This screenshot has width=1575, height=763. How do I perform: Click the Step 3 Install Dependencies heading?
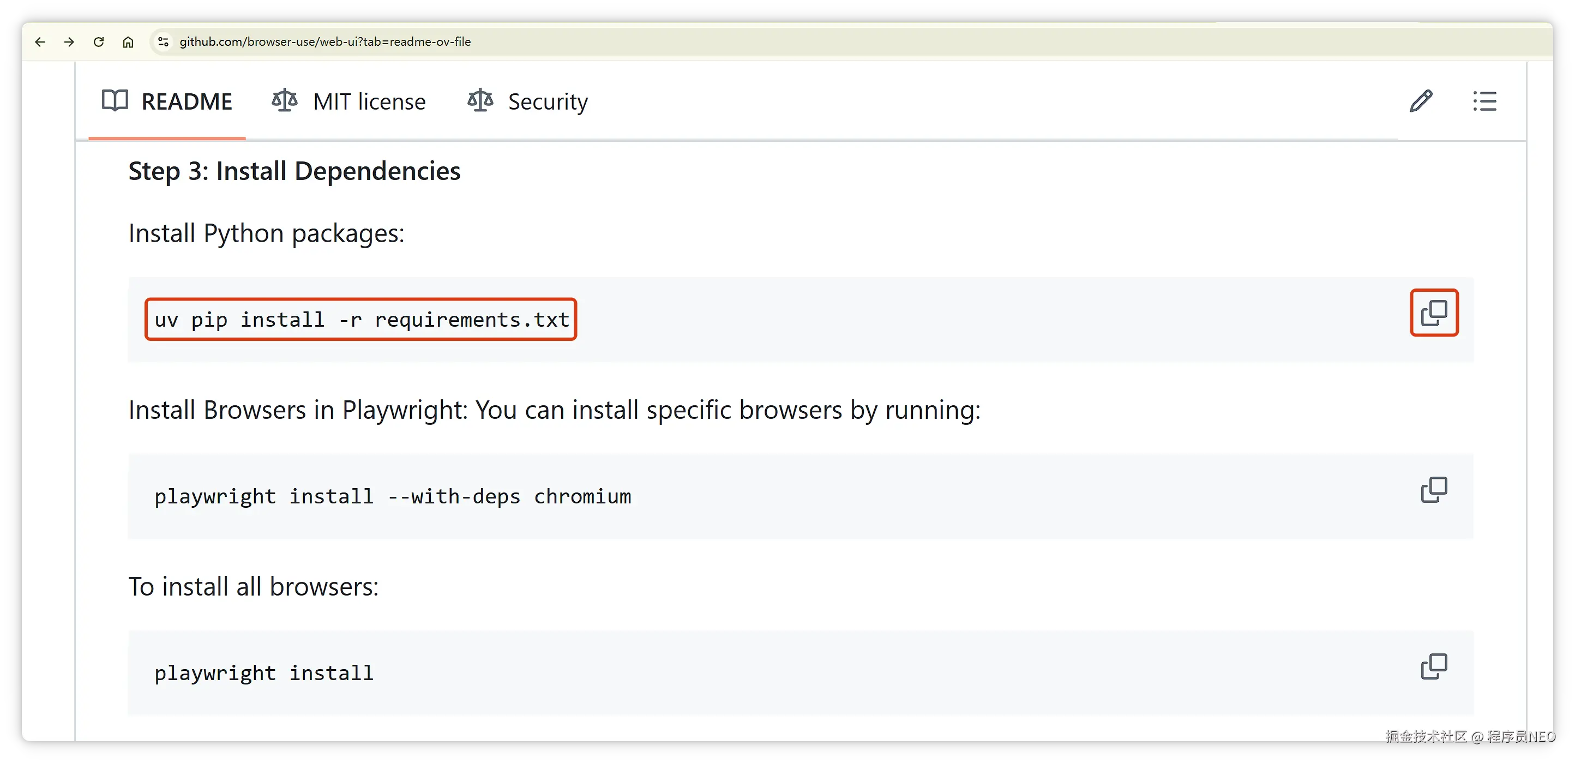point(294,171)
